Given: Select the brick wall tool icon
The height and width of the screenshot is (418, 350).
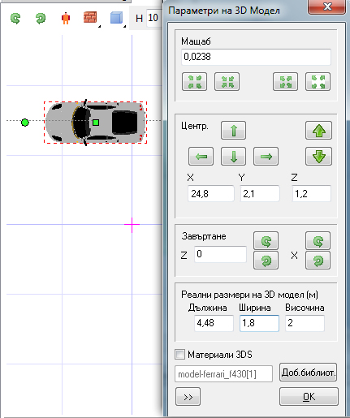Looking at the screenshot, I should [x=90, y=17].
